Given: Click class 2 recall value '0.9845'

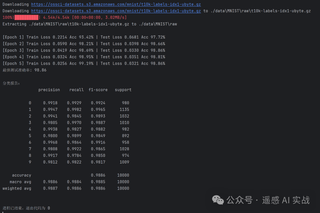Looking at the screenshot, I should pos(74,116).
